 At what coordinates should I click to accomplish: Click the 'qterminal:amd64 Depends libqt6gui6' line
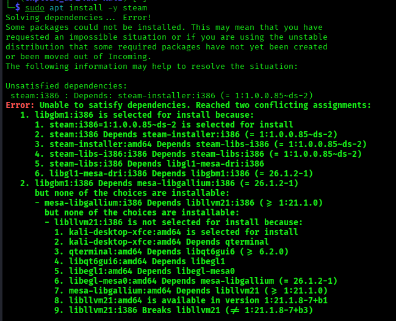click(171, 252)
